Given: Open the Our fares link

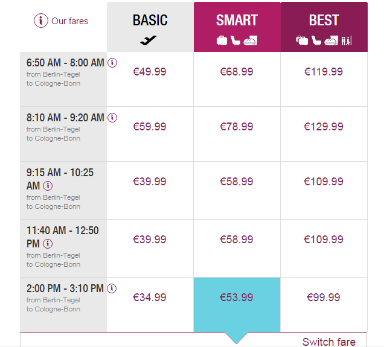Looking at the screenshot, I should click(x=70, y=21).
